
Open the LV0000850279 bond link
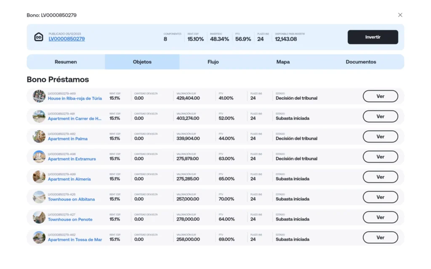point(67,39)
